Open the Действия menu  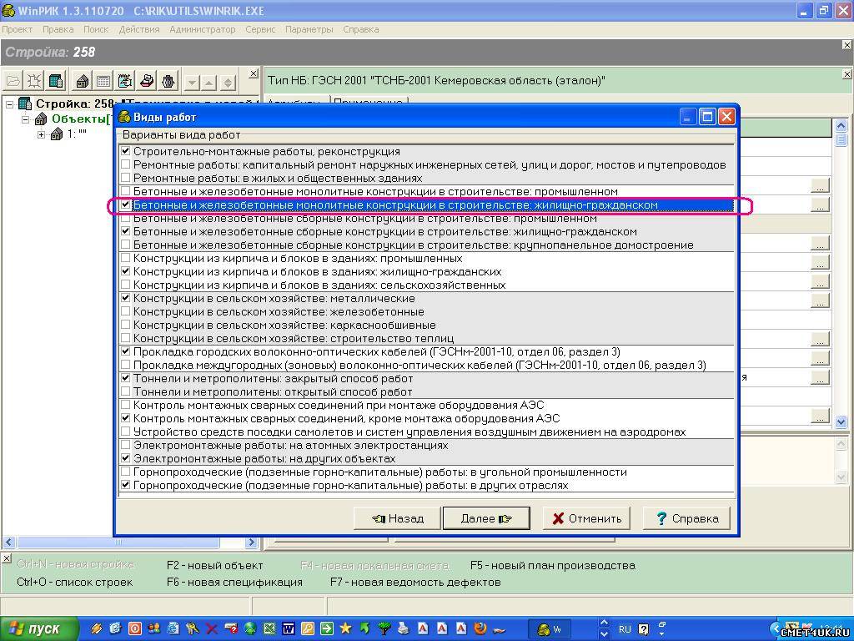[139, 29]
